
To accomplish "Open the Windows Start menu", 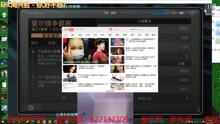I will (2, 122).
